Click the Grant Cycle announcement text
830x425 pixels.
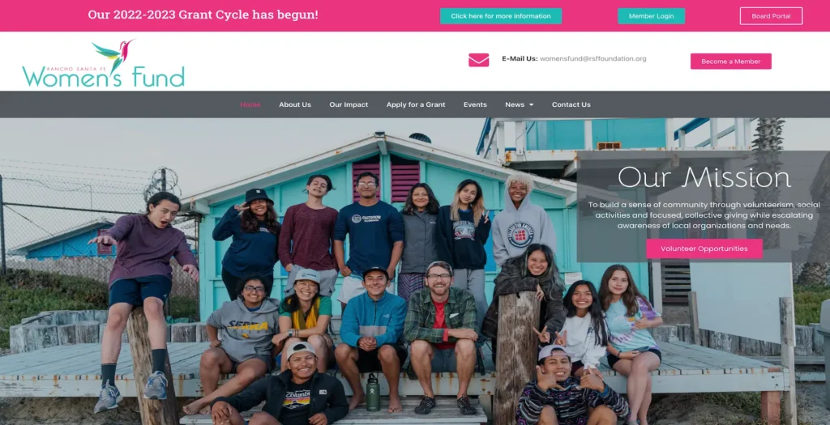tap(203, 15)
